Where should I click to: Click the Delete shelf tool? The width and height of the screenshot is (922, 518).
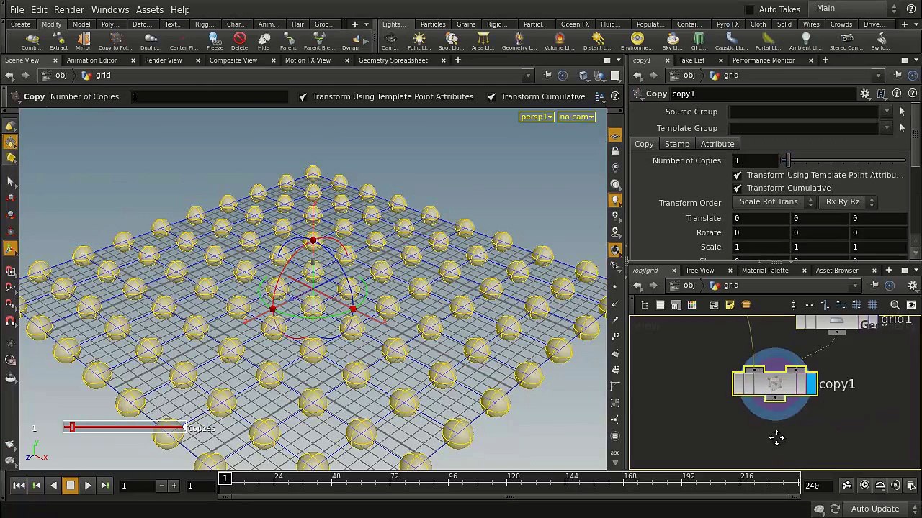click(x=240, y=41)
